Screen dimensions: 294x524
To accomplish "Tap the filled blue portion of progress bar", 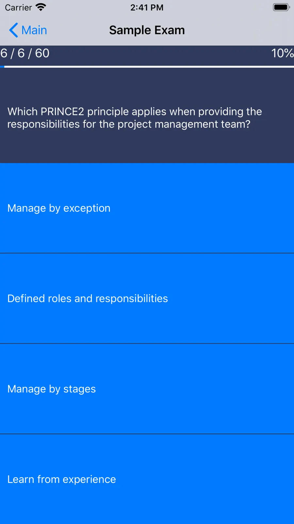I will (2, 67).
